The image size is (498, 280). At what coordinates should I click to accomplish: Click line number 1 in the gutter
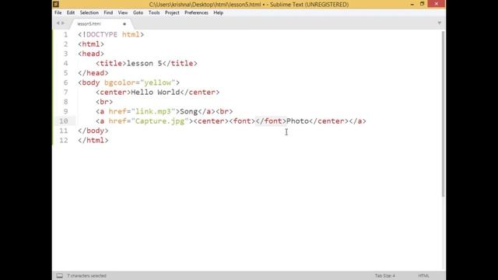65,34
